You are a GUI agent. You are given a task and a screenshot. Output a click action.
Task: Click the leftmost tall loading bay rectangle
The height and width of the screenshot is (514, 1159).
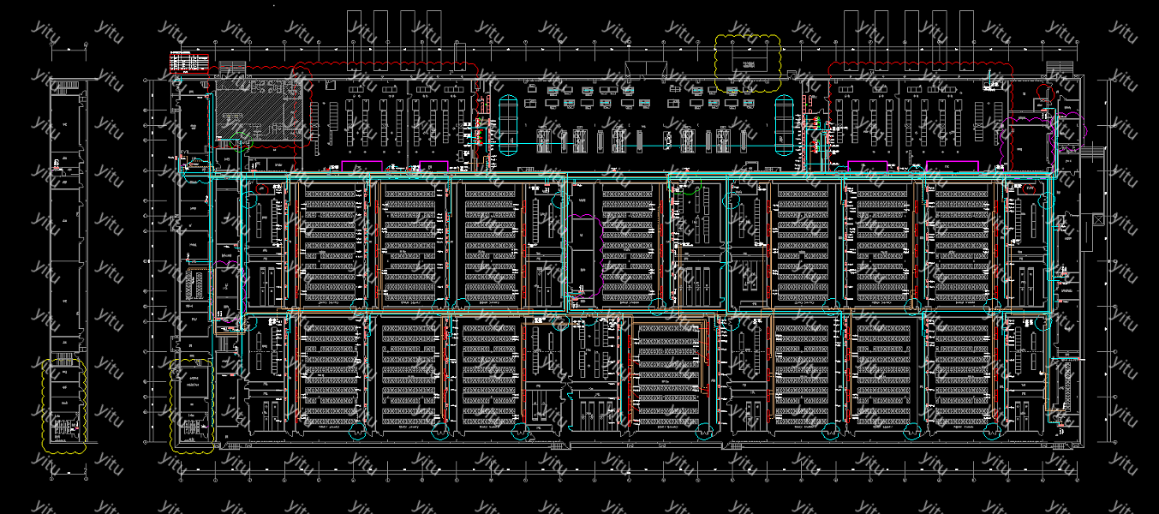(x=353, y=28)
